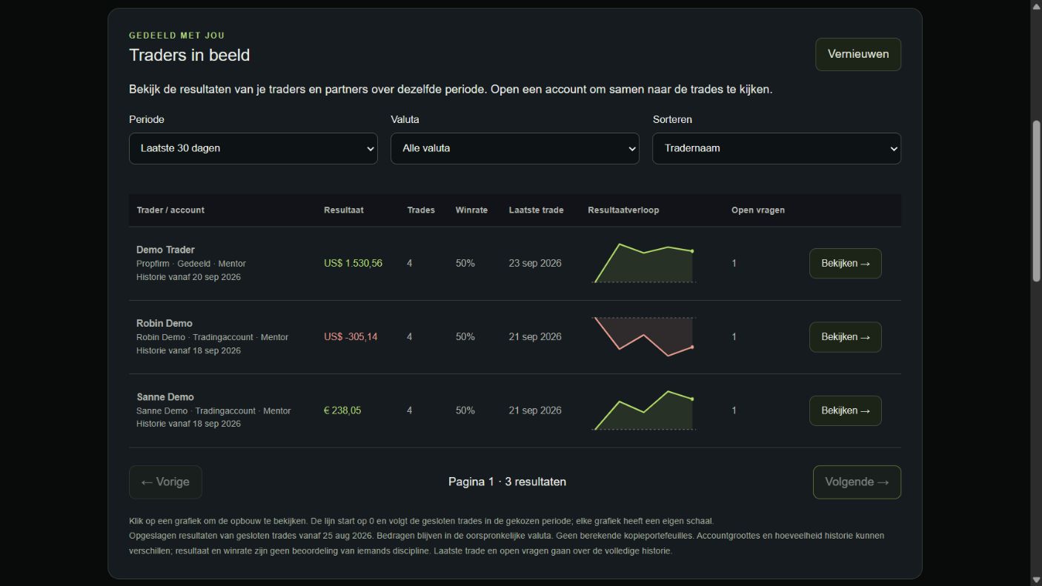Screen dimensions: 1042x586
Task: Click the Resultaat column header
Action: [344, 210]
